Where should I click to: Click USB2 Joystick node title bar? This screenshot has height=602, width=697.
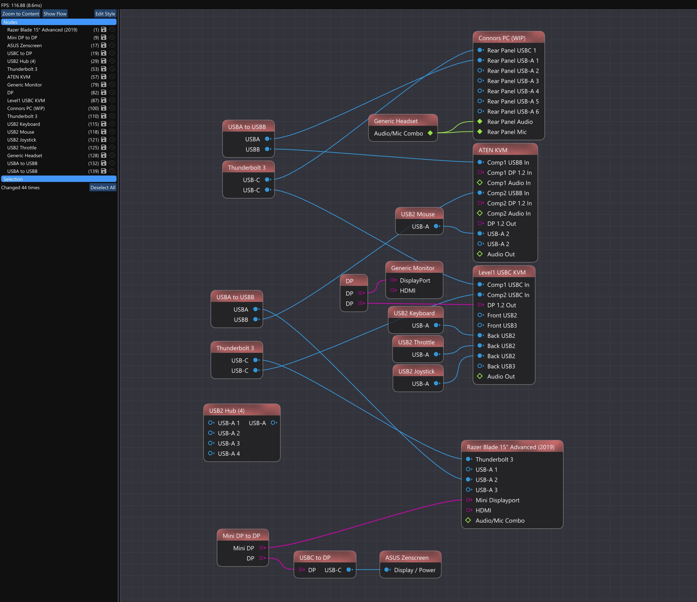point(418,371)
